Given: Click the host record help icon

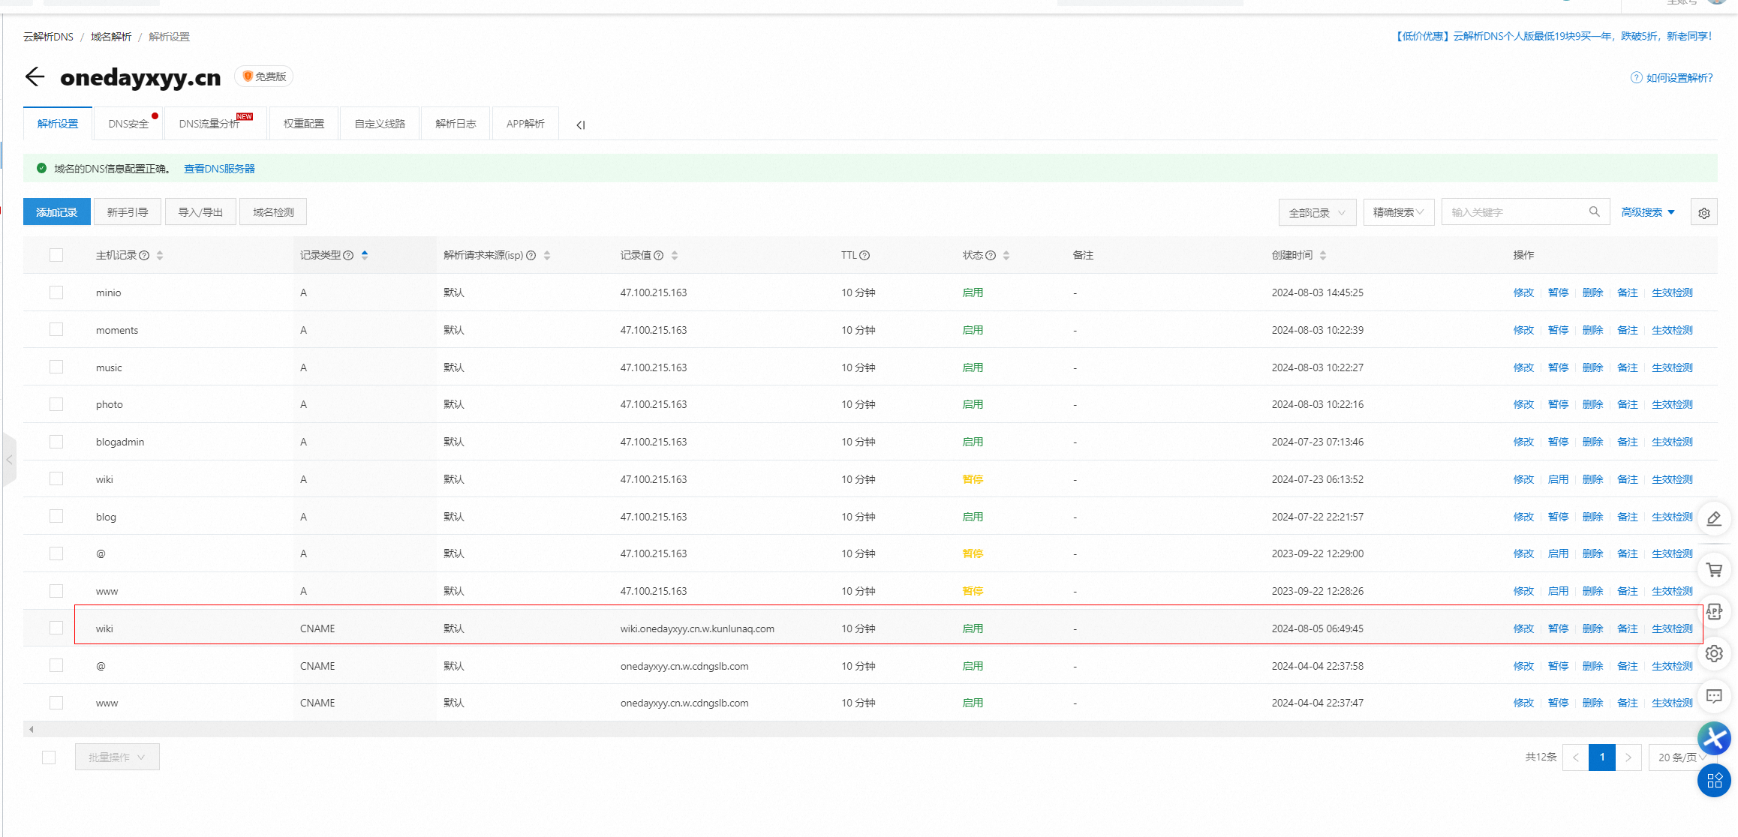Looking at the screenshot, I should tap(145, 255).
